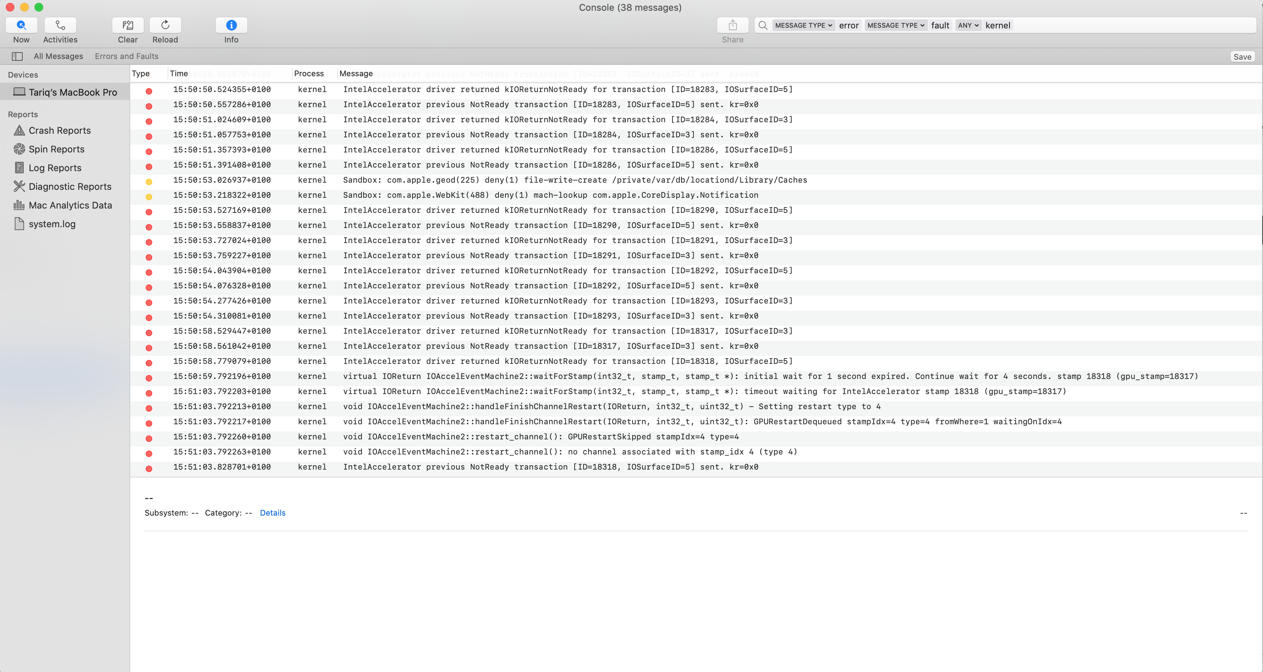Click yellow dot of the com.apple.WebKit Sandbox row

(149, 197)
